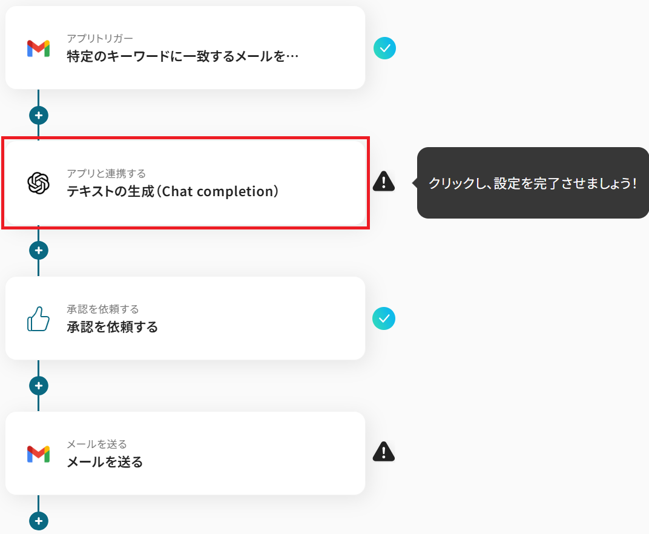Image resolution: width=649 pixels, height=534 pixels.
Task: Click the checkmark beside the approval request step
Action: (x=384, y=318)
